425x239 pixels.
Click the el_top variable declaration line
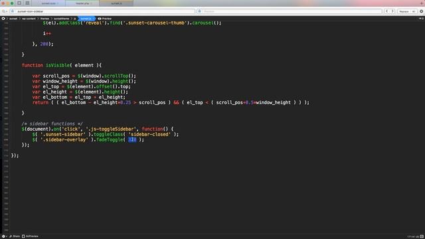(x=81, y=87)
